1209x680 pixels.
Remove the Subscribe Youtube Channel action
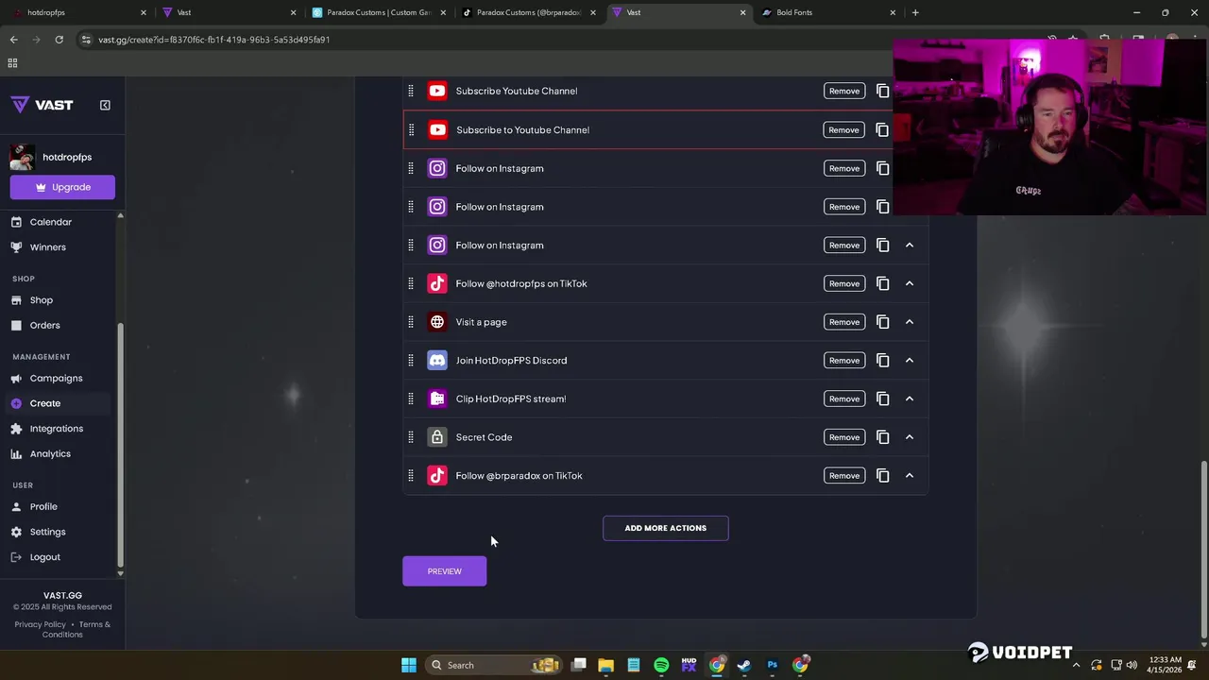[x=843, y=91]
